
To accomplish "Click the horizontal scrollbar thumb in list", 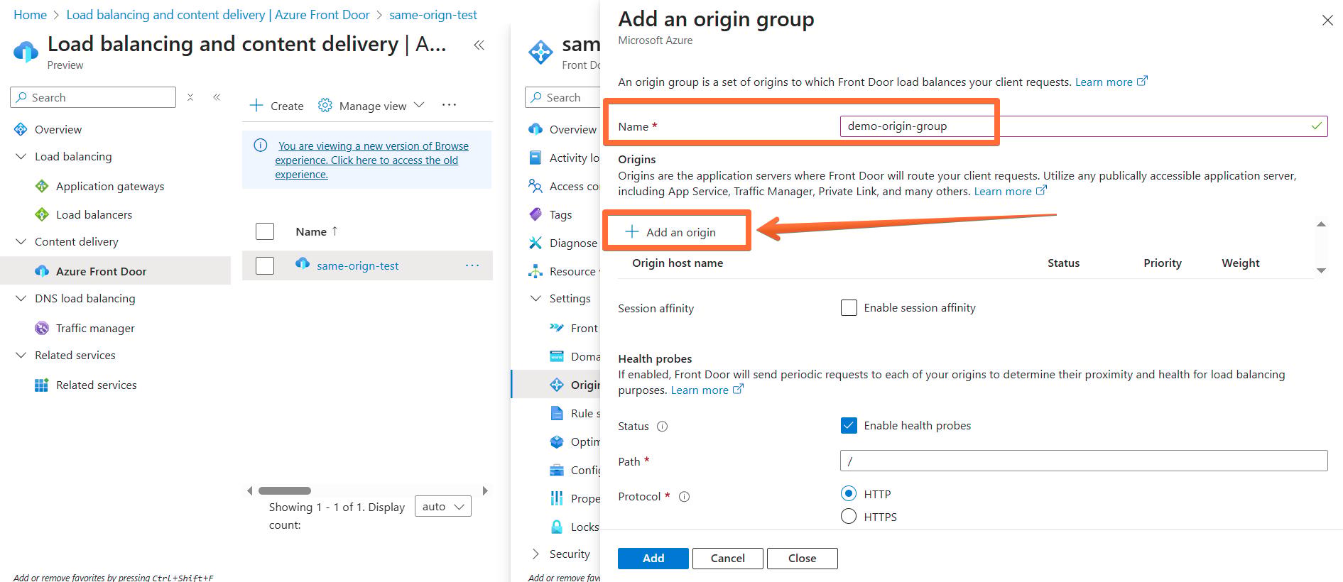I will (285, 490).
